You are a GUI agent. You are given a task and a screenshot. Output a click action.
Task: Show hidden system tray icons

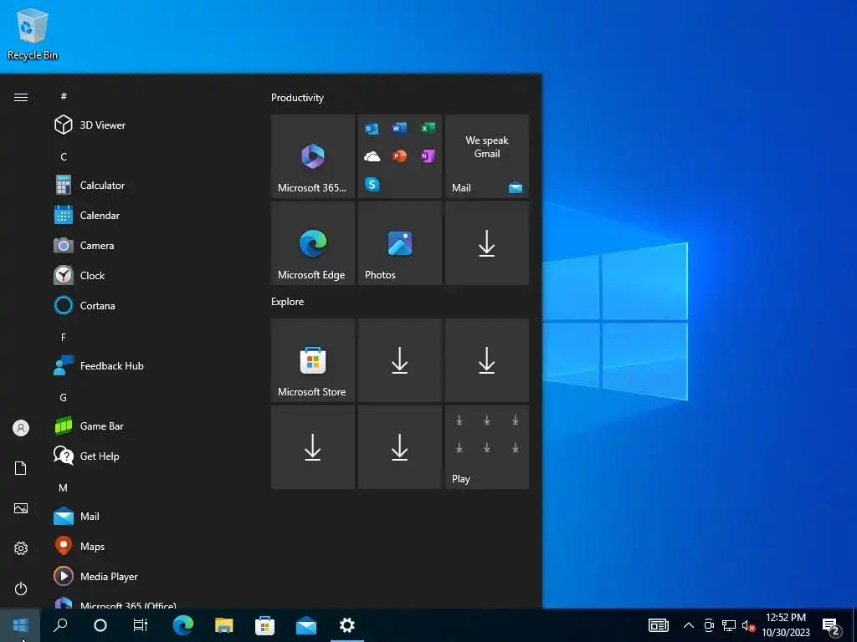tap(689, 625)
